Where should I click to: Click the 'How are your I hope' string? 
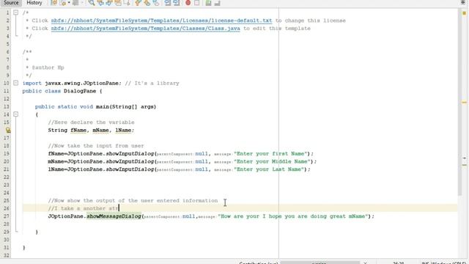pos(293,216)
